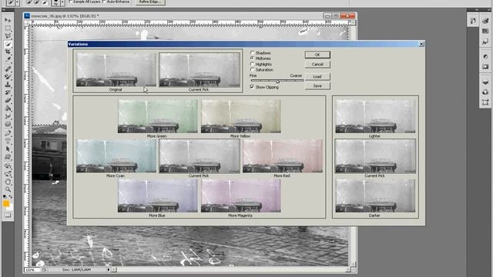
Task: Click the Load button
Action: (x=317, y=76)
